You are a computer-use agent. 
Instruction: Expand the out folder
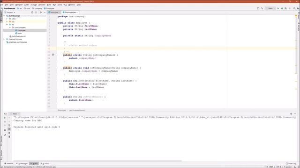(x=7, y=22)
